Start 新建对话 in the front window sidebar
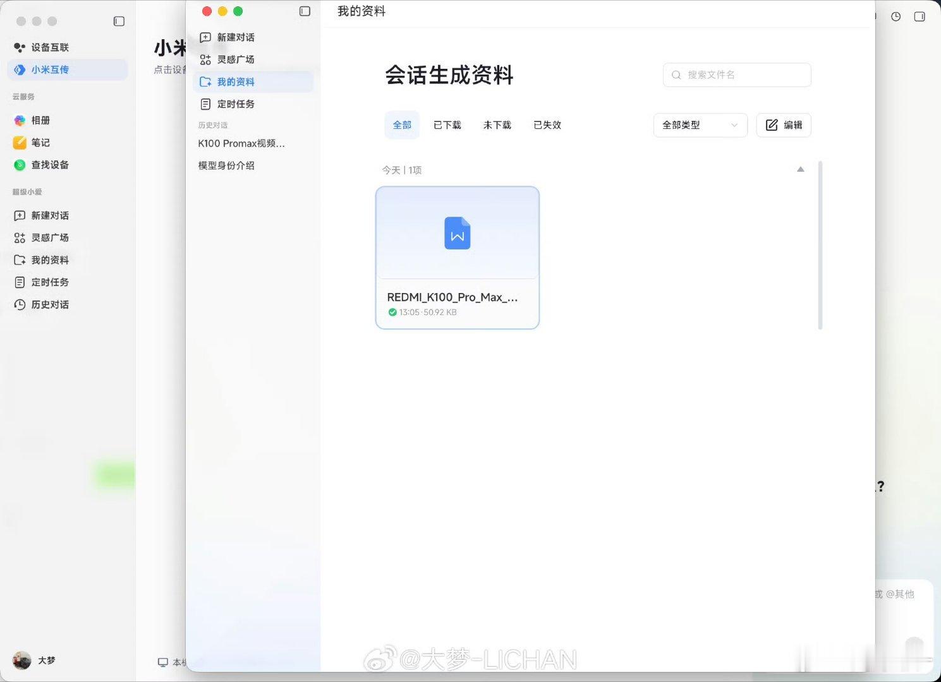Viewport: 941px width, 682px height. click(x=253, y=37)
